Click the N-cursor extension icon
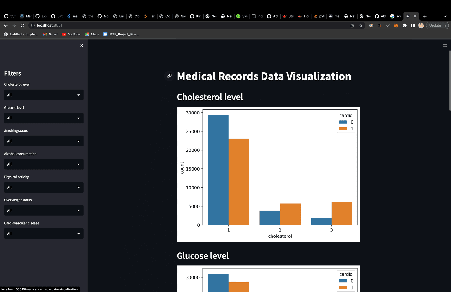 click(x=380, y=25)
